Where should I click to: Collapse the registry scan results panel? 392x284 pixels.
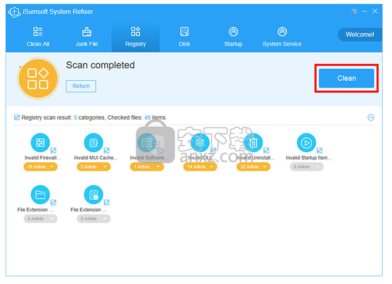(x=371, y=117)
